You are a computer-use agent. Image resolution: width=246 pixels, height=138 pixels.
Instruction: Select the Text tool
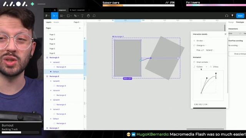[x=82, y=16]
